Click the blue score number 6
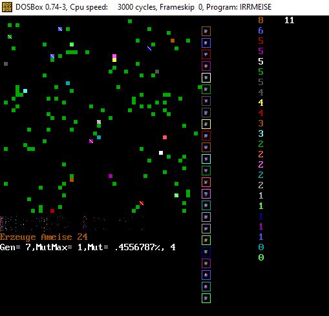The height and width of the screenshot is (316, 329). click(260, 30)
